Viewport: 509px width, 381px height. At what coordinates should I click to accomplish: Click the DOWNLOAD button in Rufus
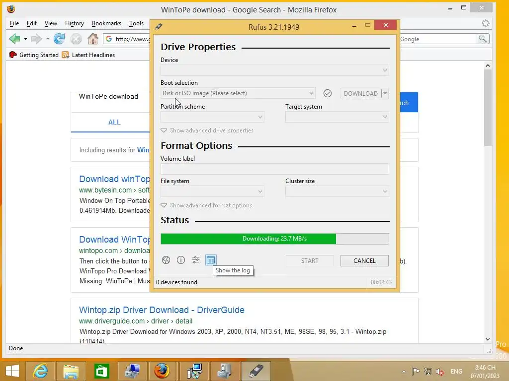pos(361,94)
